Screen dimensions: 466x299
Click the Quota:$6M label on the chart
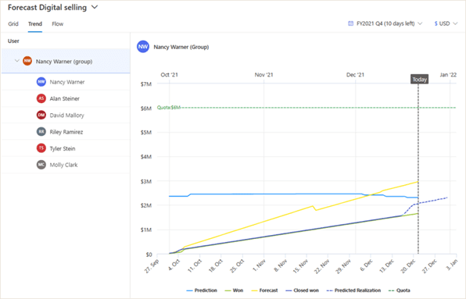(169, 108)
